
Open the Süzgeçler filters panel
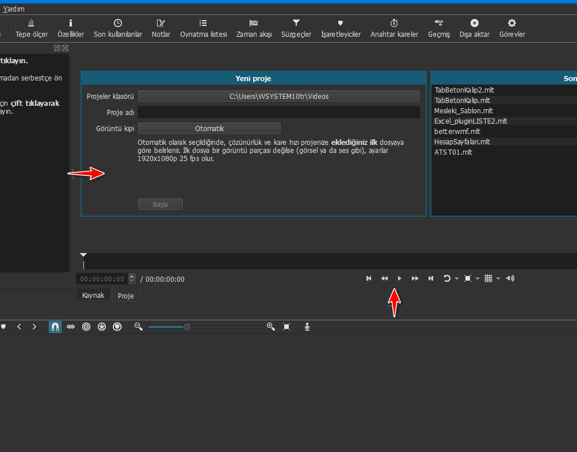pyautogui.click(x=296, y=28)
